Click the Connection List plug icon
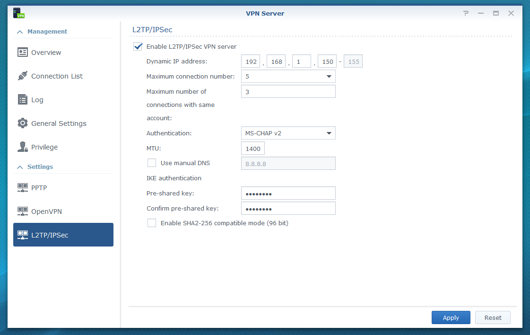 [22, 76]
